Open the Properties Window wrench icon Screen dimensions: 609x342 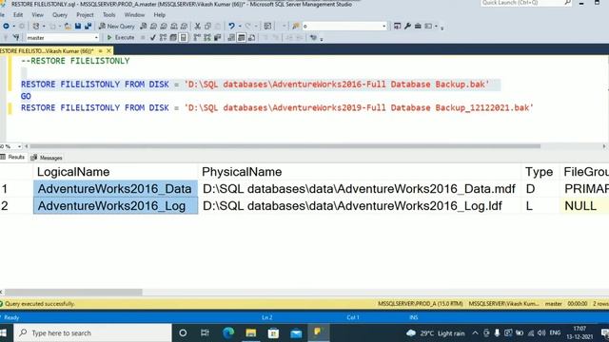pyautogui.click(x=407, y=26)
